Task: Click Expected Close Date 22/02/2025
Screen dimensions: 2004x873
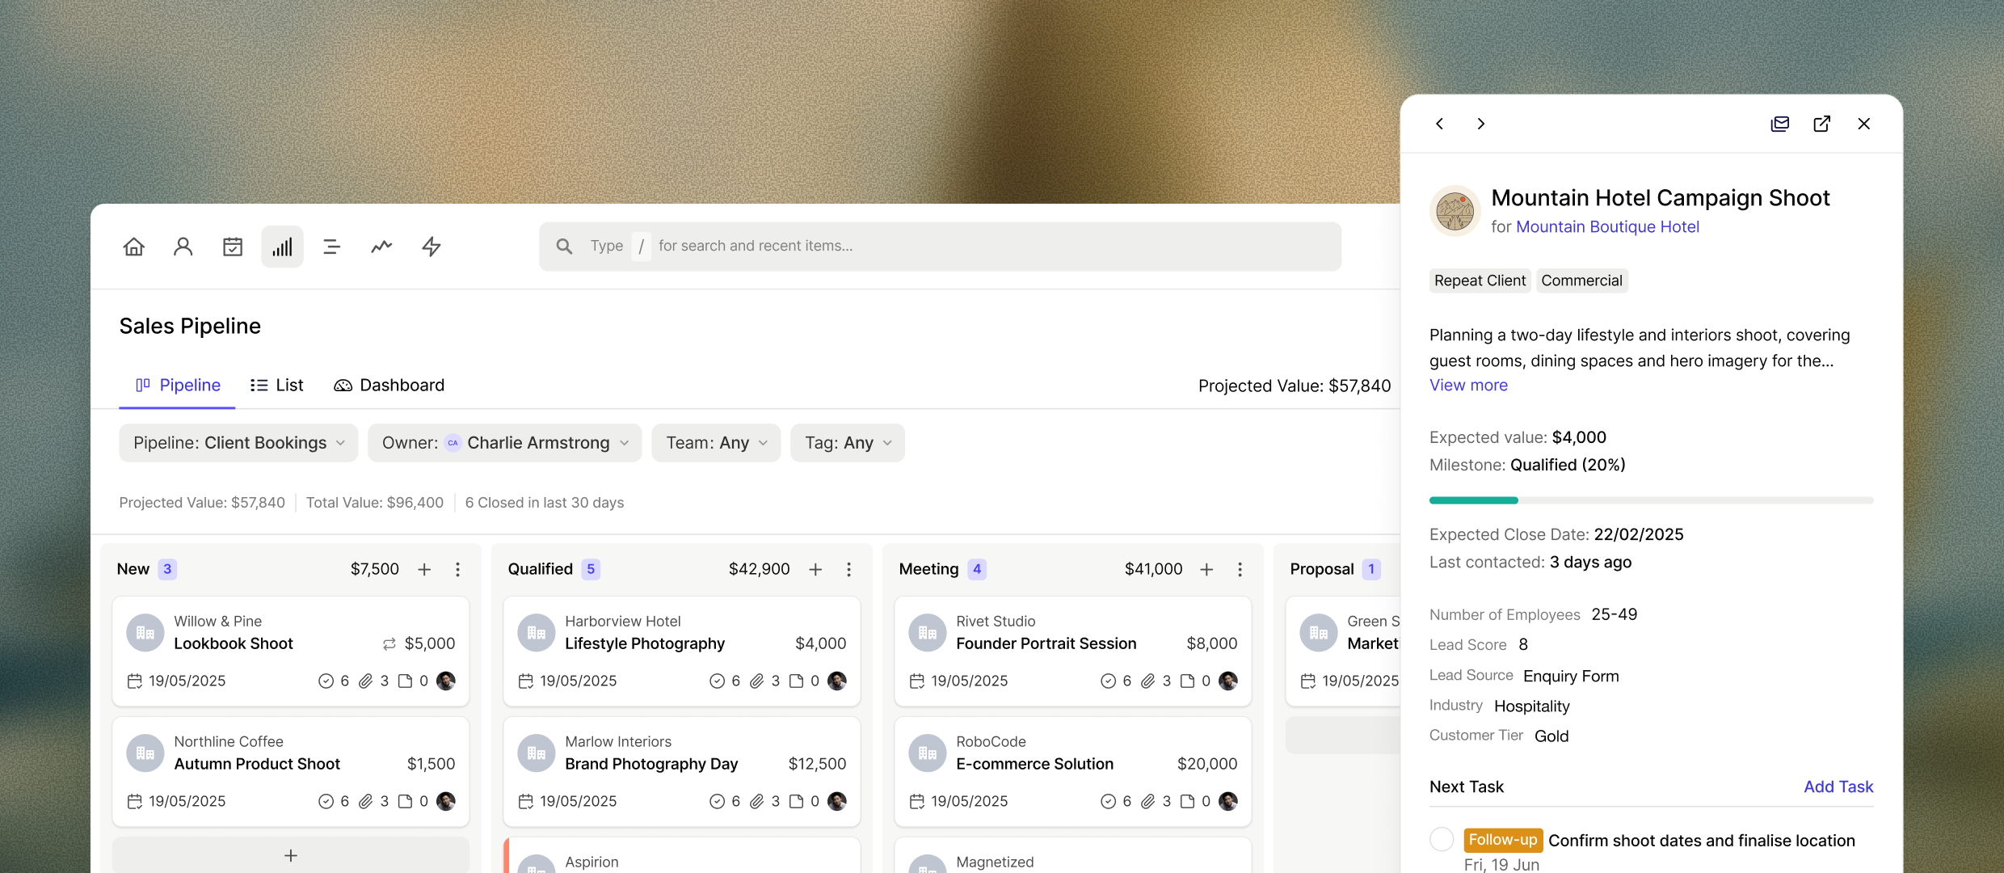Action: point(1556,534)
